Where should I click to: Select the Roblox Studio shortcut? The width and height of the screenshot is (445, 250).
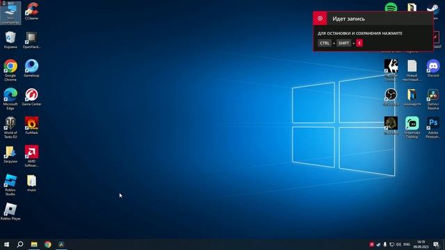(10, 185)
